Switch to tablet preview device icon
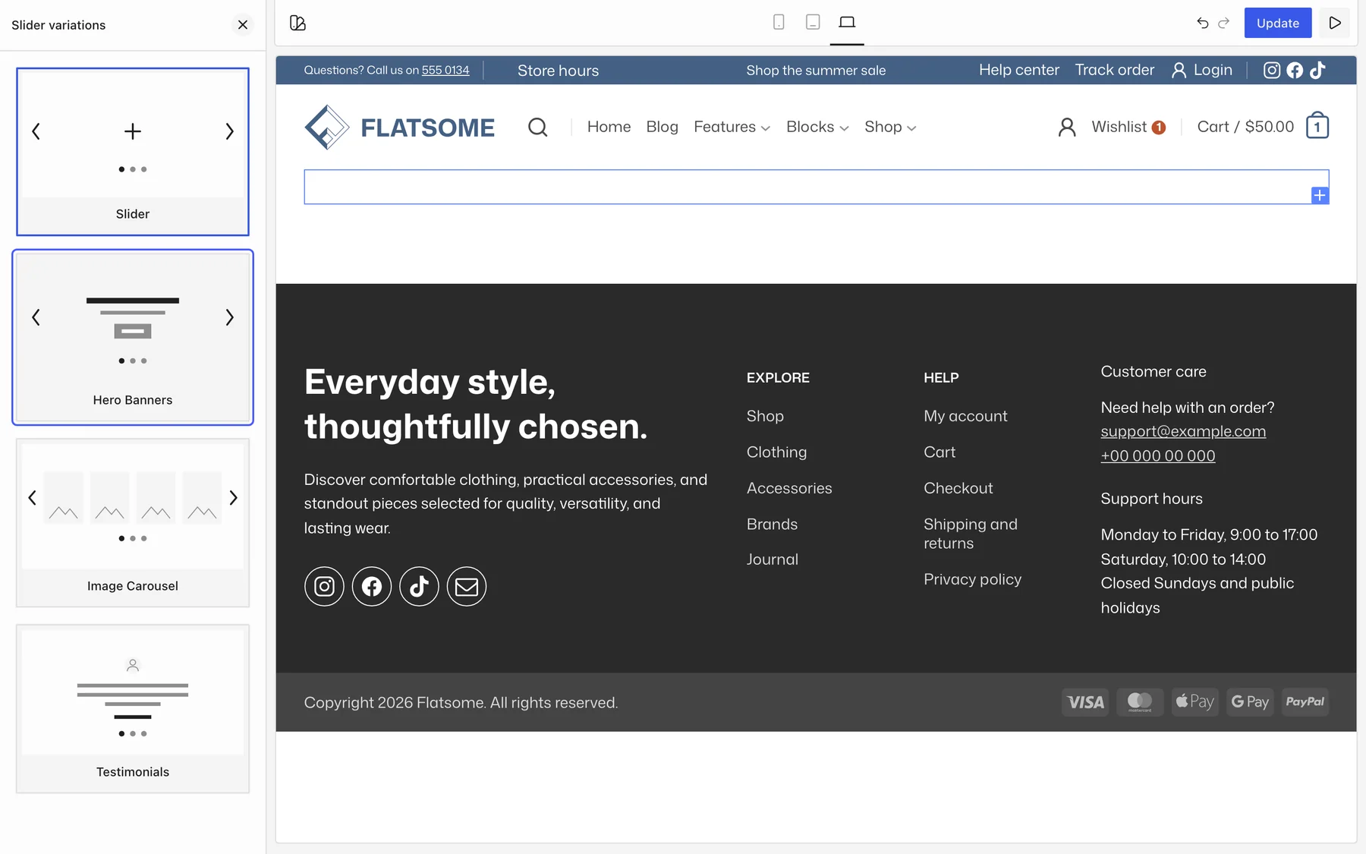Viewport: 1366px width, 854px height. coord(813,23)
